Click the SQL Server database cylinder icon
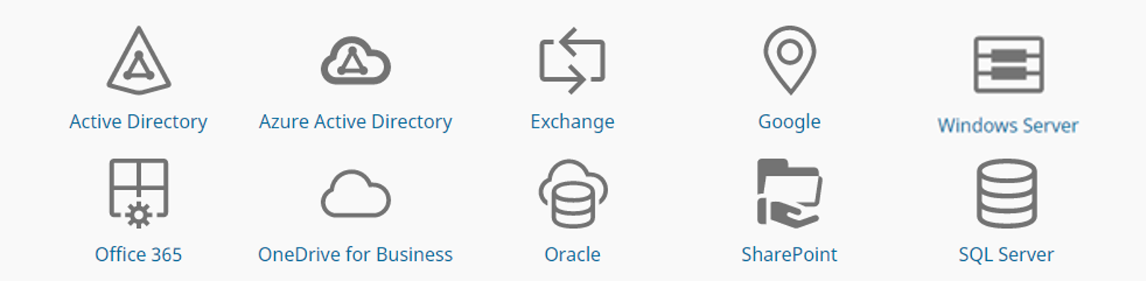 pos(1006,193)
